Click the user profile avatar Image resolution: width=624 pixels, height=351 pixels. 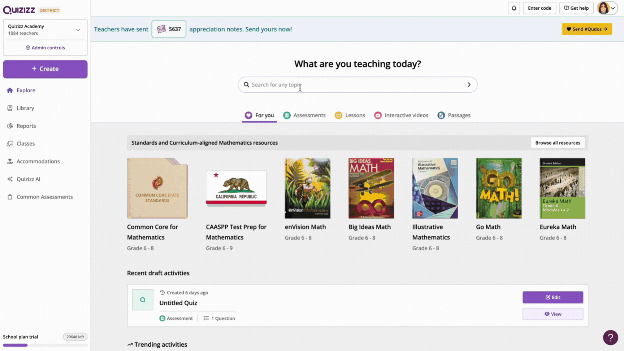pos(603,8)
